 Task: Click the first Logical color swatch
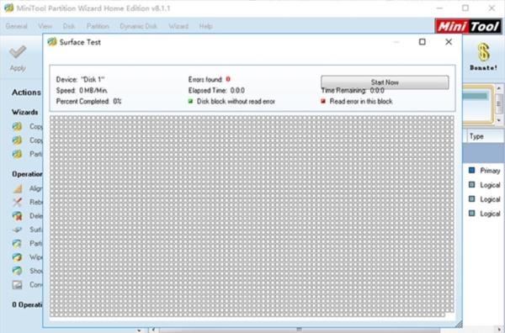tap(472, 185)
